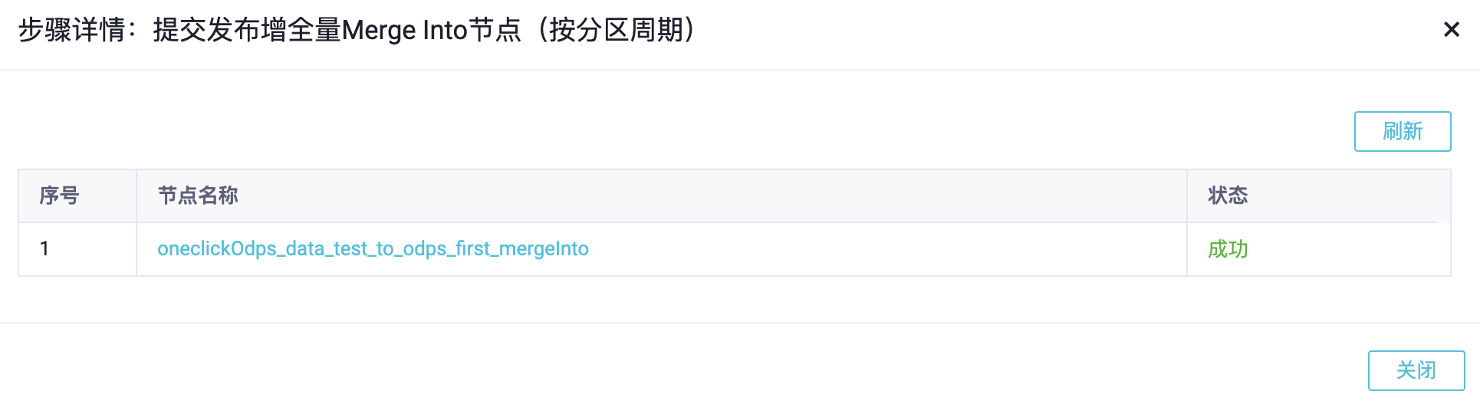Click the 刷新 refresh button
1480x414 pixels.
[1402, 131]
